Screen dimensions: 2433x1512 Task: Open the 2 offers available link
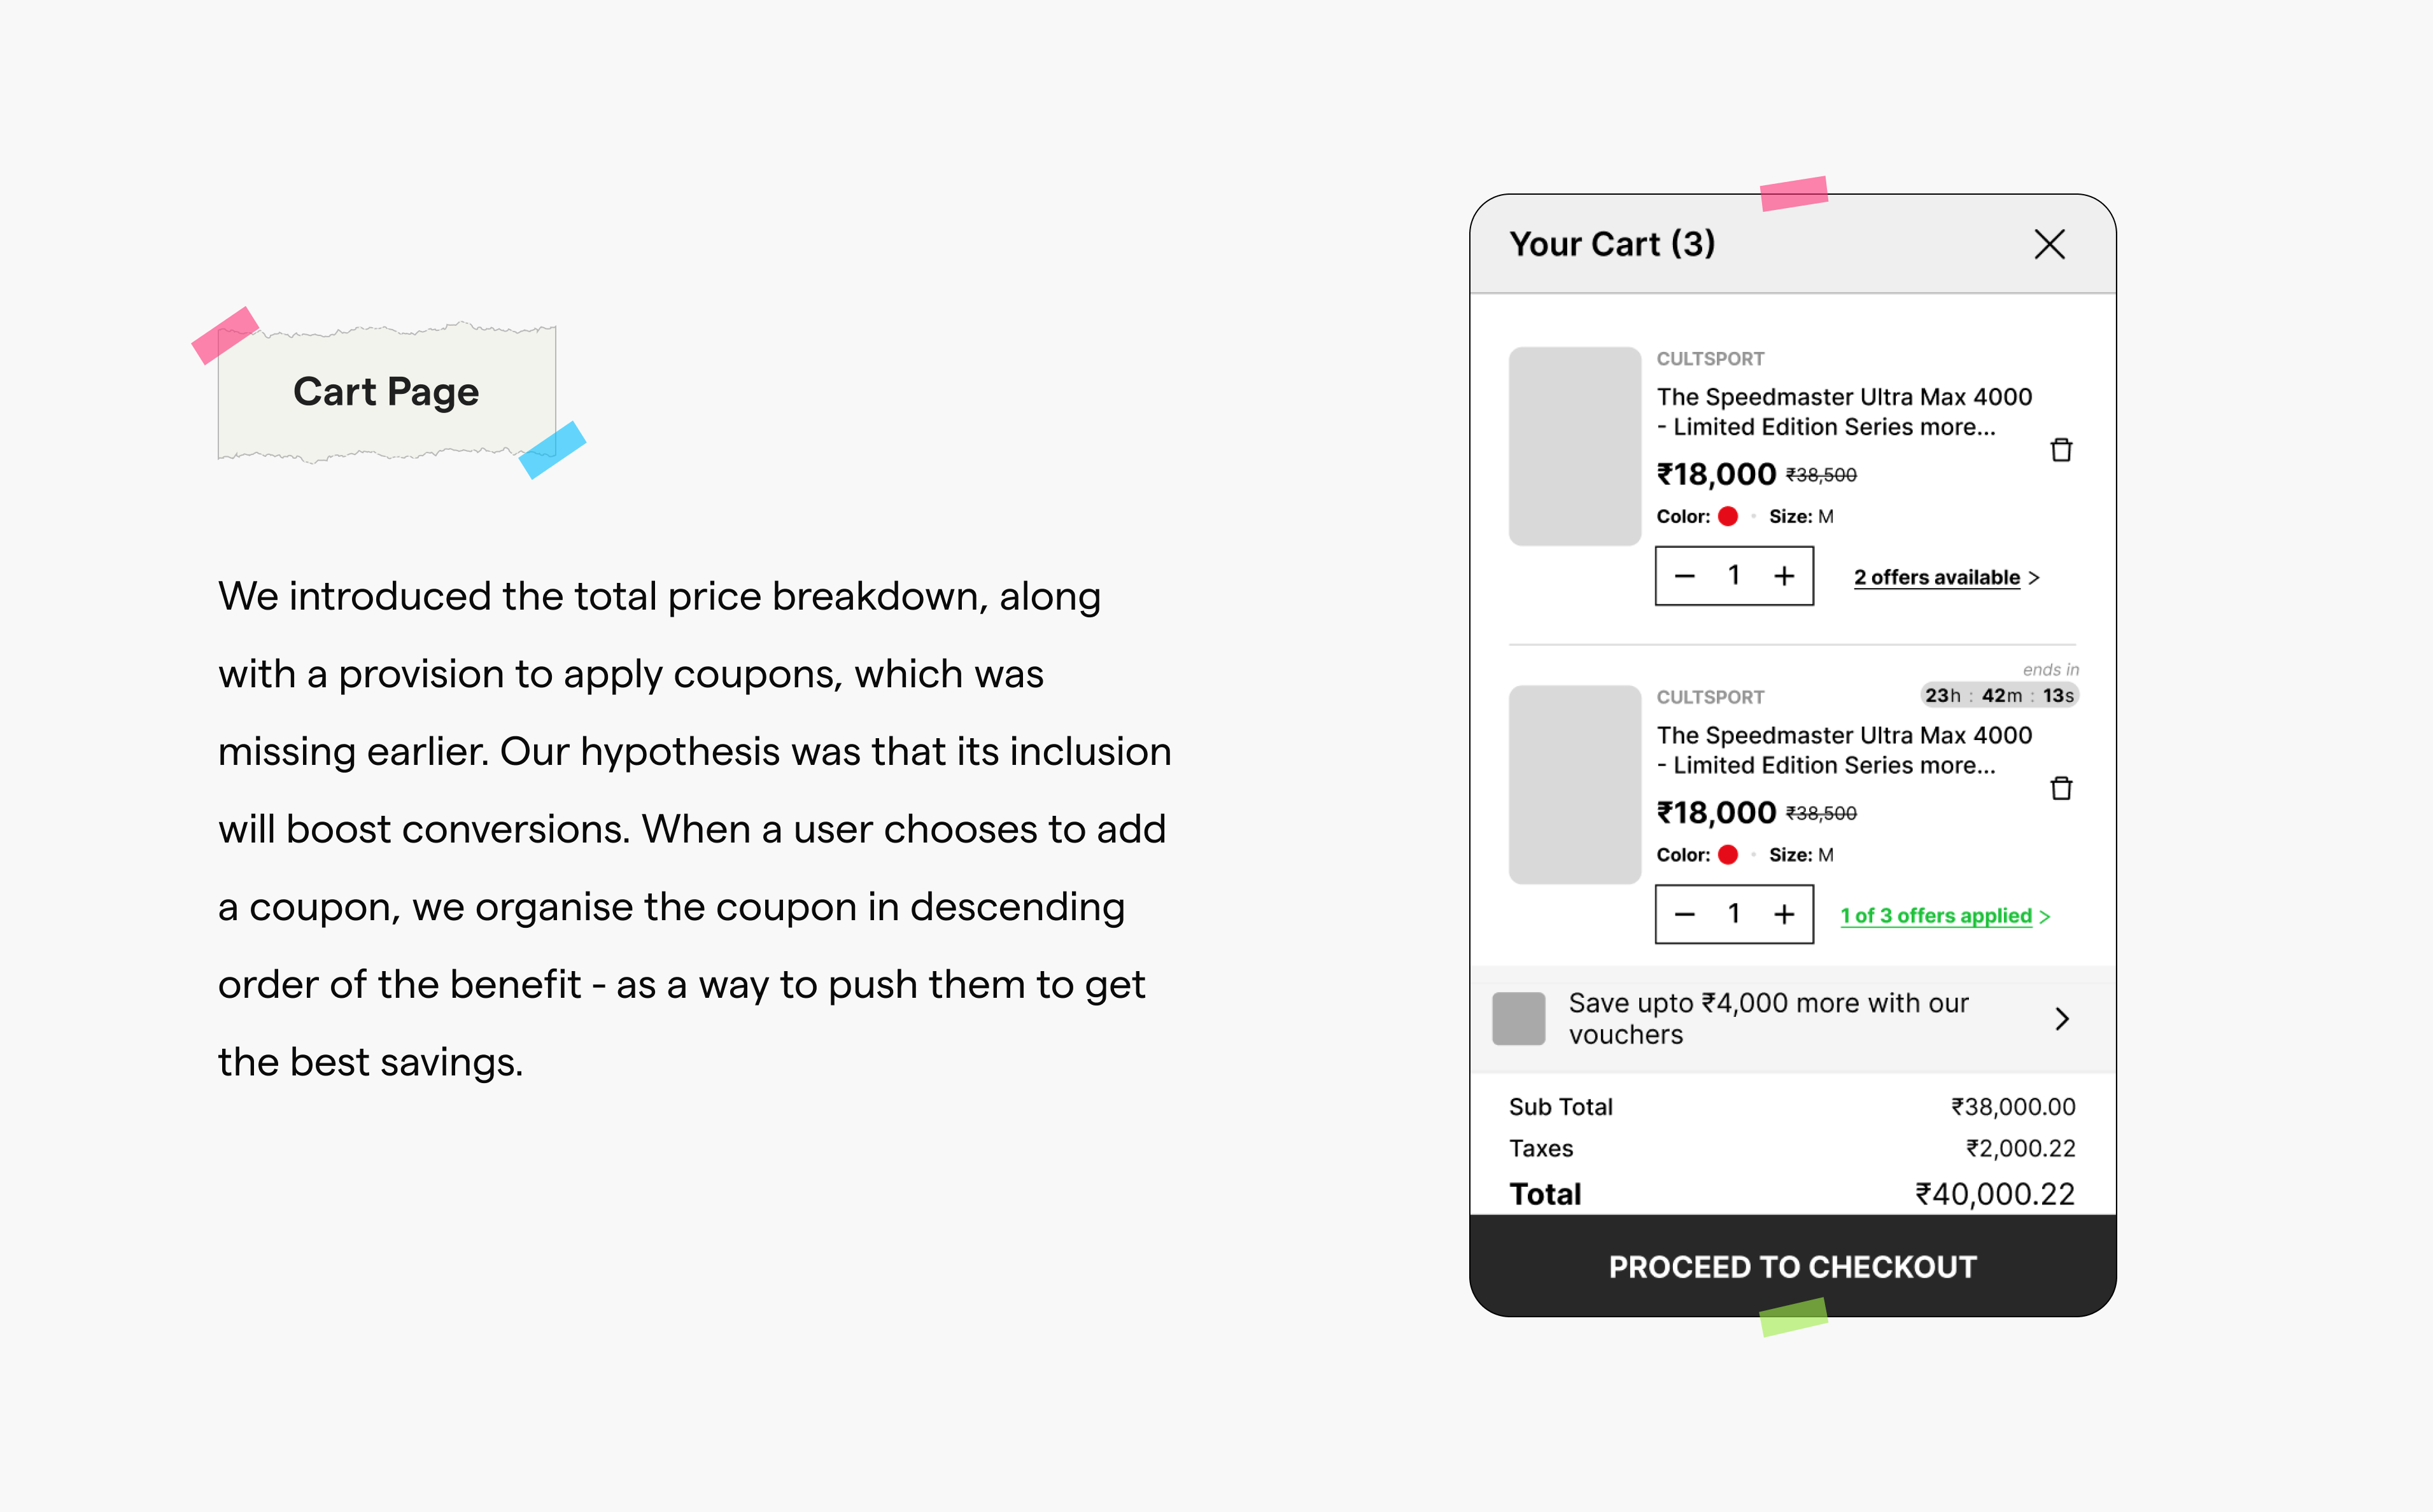click(x=1937, y=577)
